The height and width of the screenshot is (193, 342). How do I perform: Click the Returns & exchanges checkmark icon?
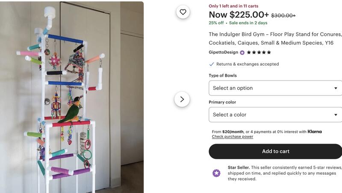[x=212, y=64]
